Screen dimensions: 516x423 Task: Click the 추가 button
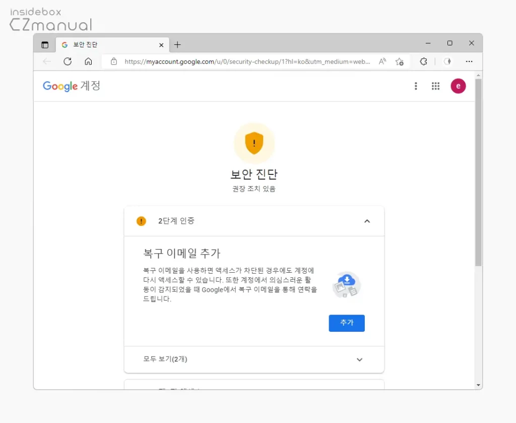point(347,323)
